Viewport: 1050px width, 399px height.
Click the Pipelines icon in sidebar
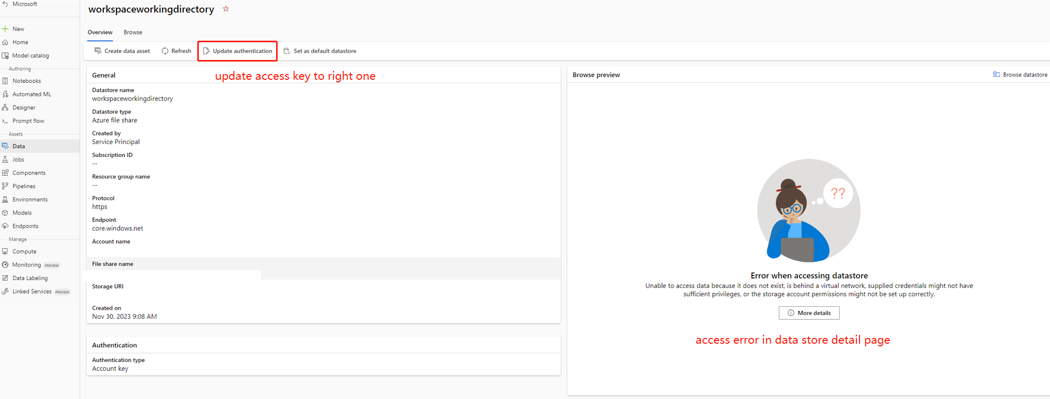[x=5, y=186]
